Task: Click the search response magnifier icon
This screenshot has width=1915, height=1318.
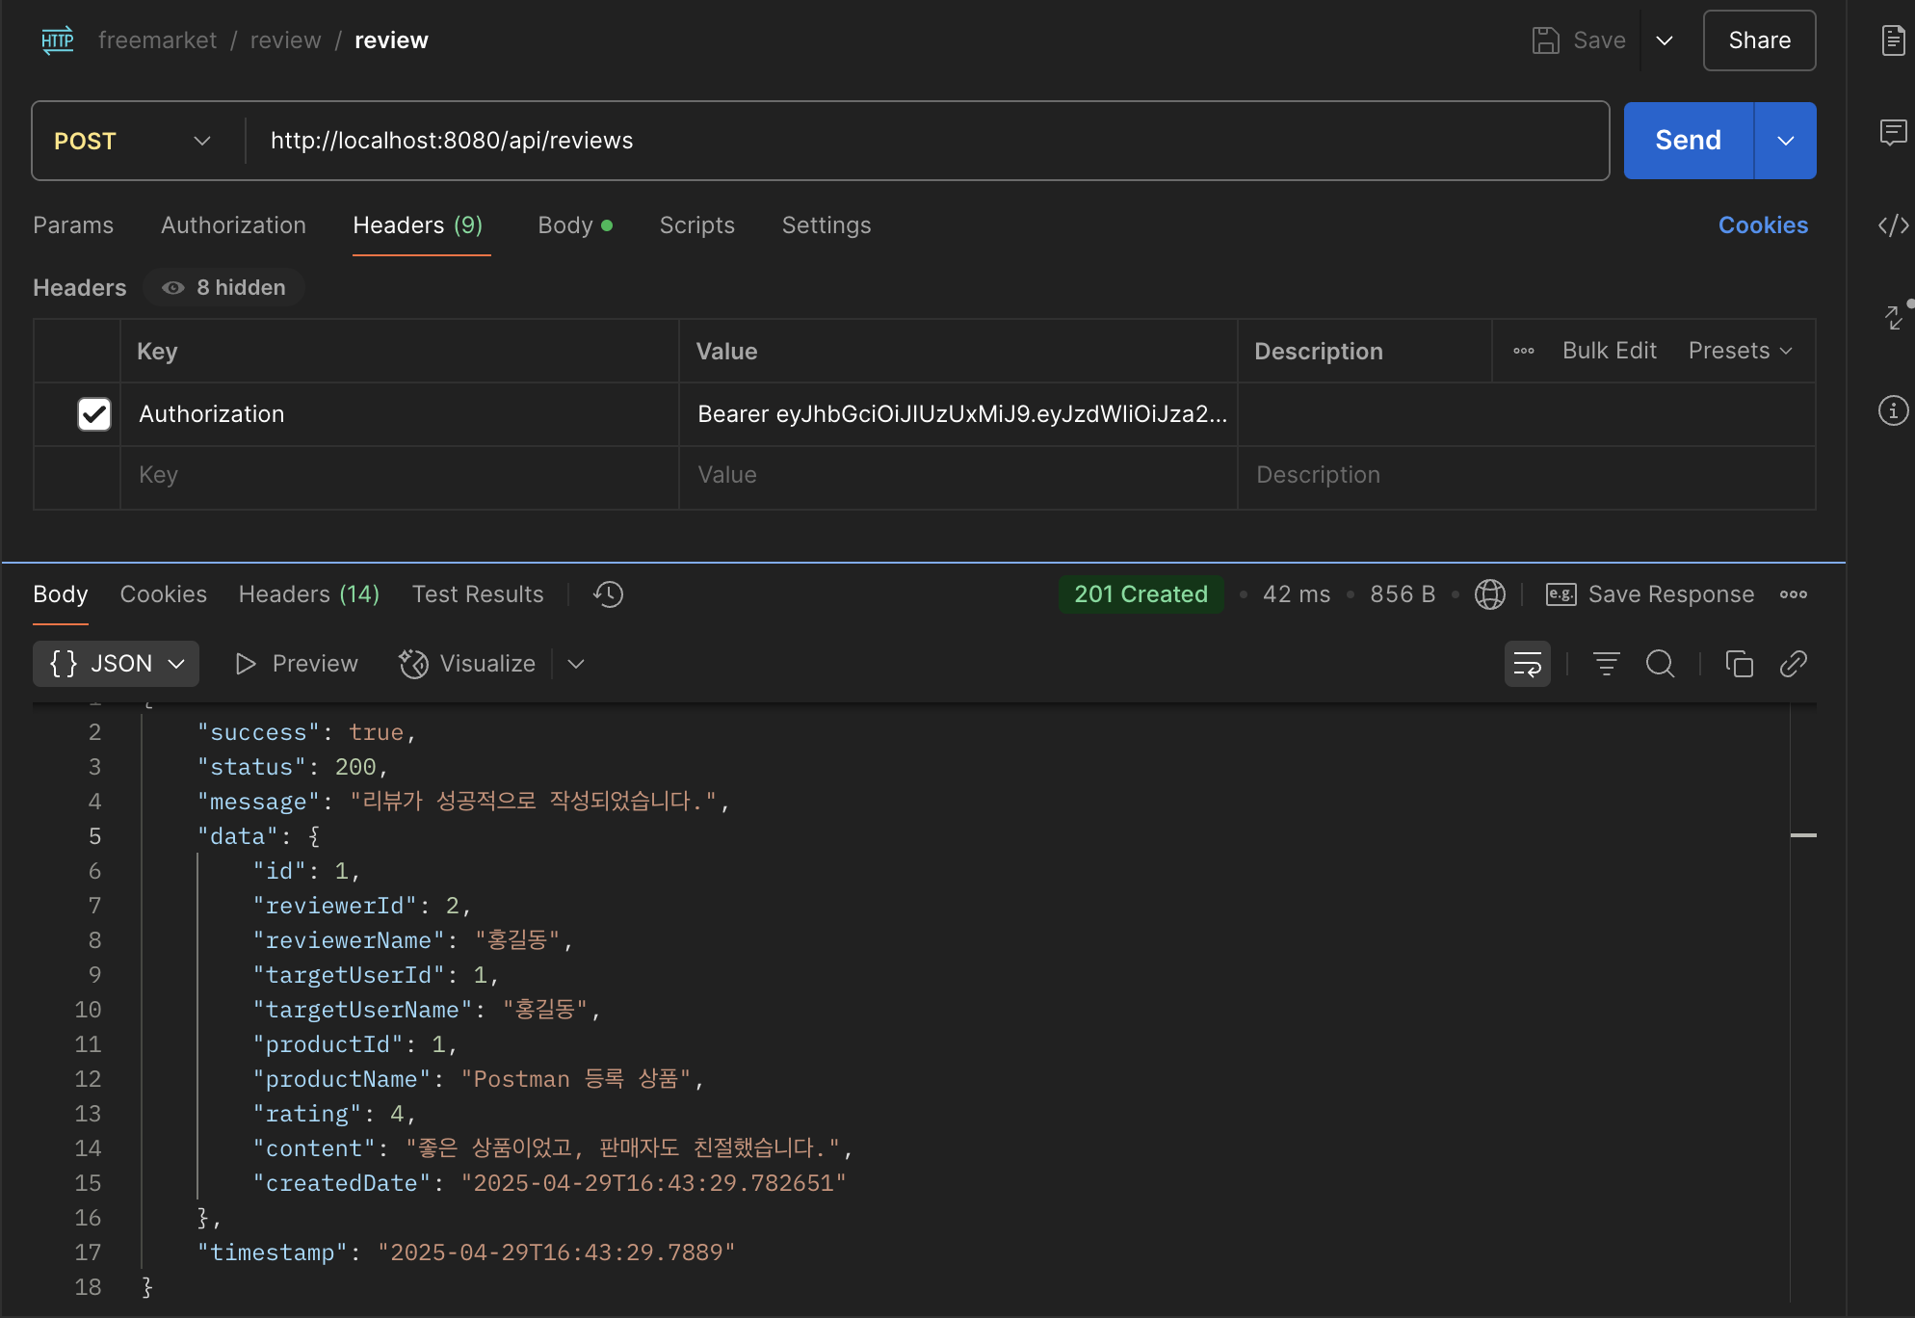Action: click(1660, 664)
